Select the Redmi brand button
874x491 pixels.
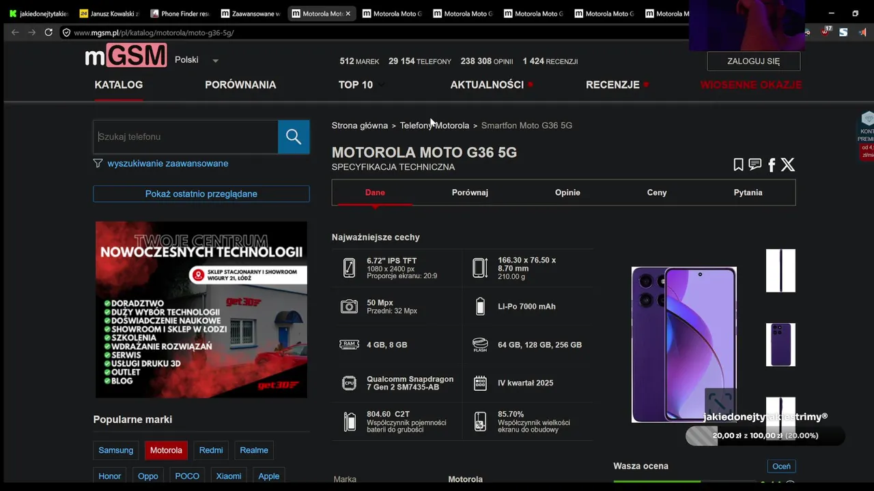[x=211, y=450]
